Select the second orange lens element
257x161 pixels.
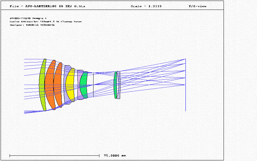click(57, 85)
